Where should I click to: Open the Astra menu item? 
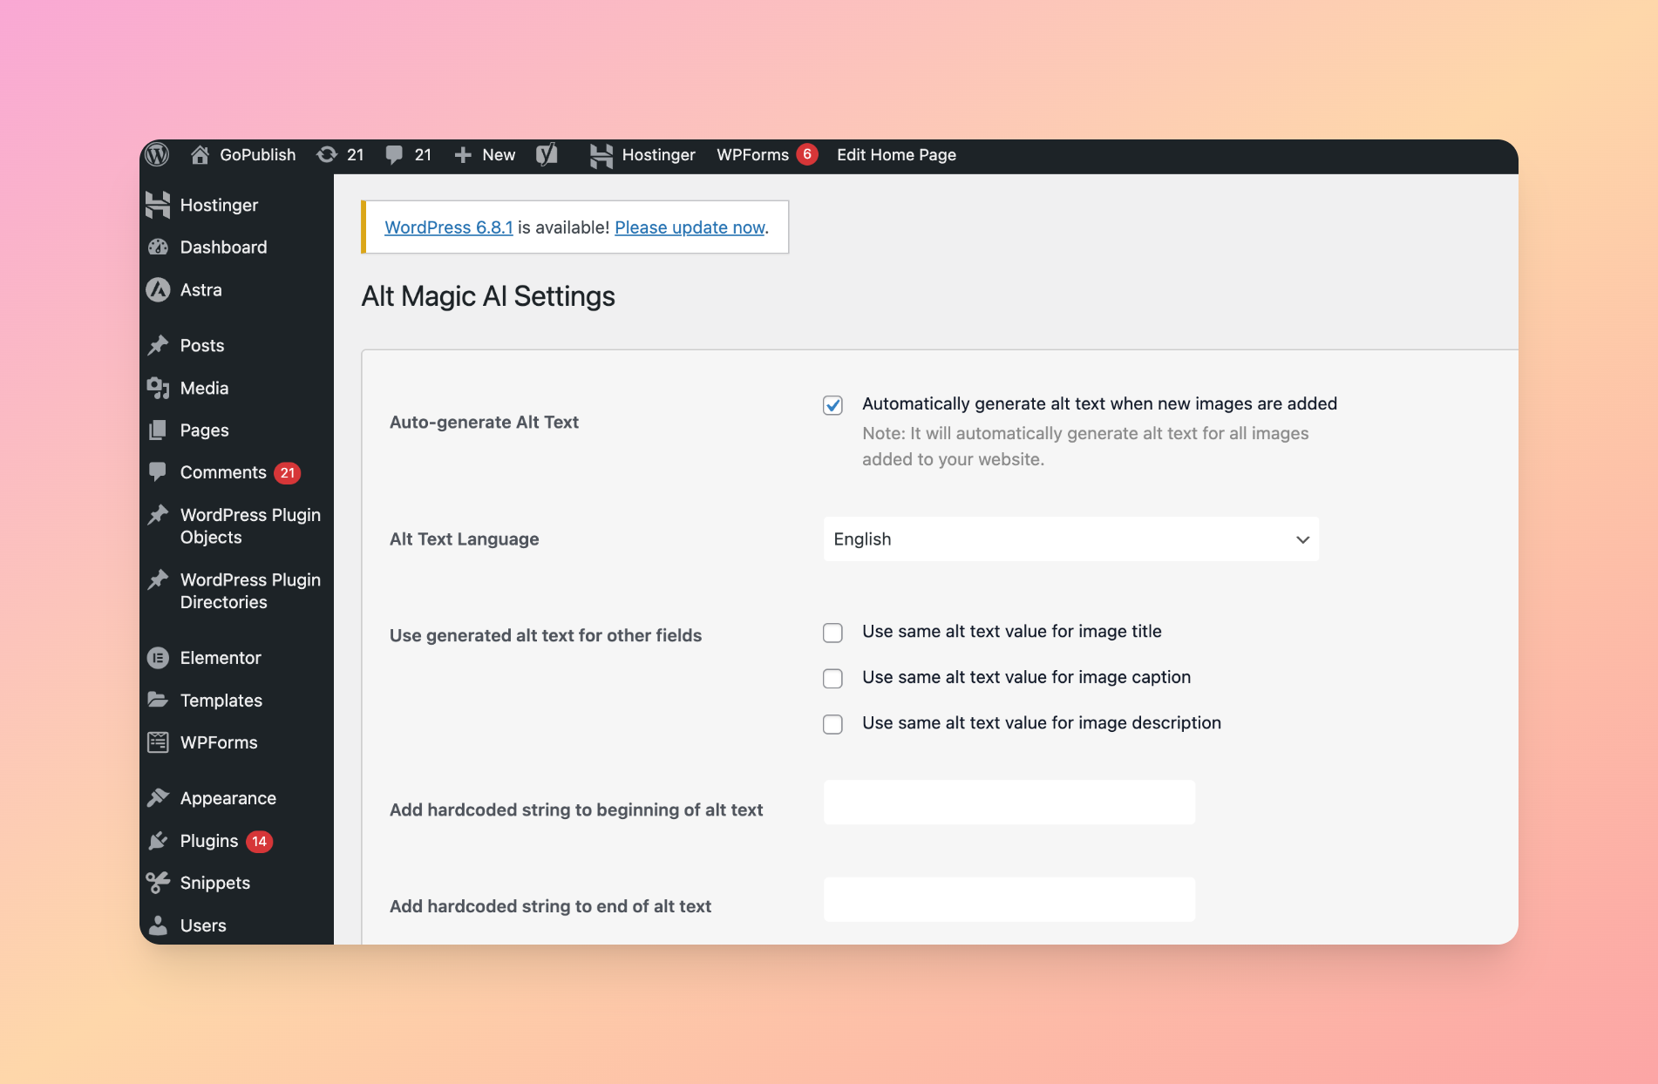236,289
